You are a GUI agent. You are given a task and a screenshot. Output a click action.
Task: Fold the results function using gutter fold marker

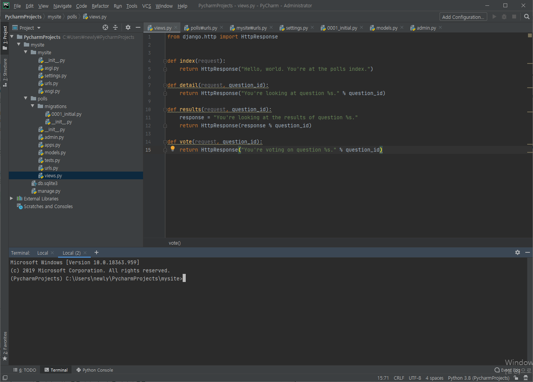[x=165, y=110]
